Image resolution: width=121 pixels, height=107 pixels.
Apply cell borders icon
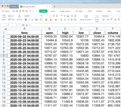(x=36, y=20)
